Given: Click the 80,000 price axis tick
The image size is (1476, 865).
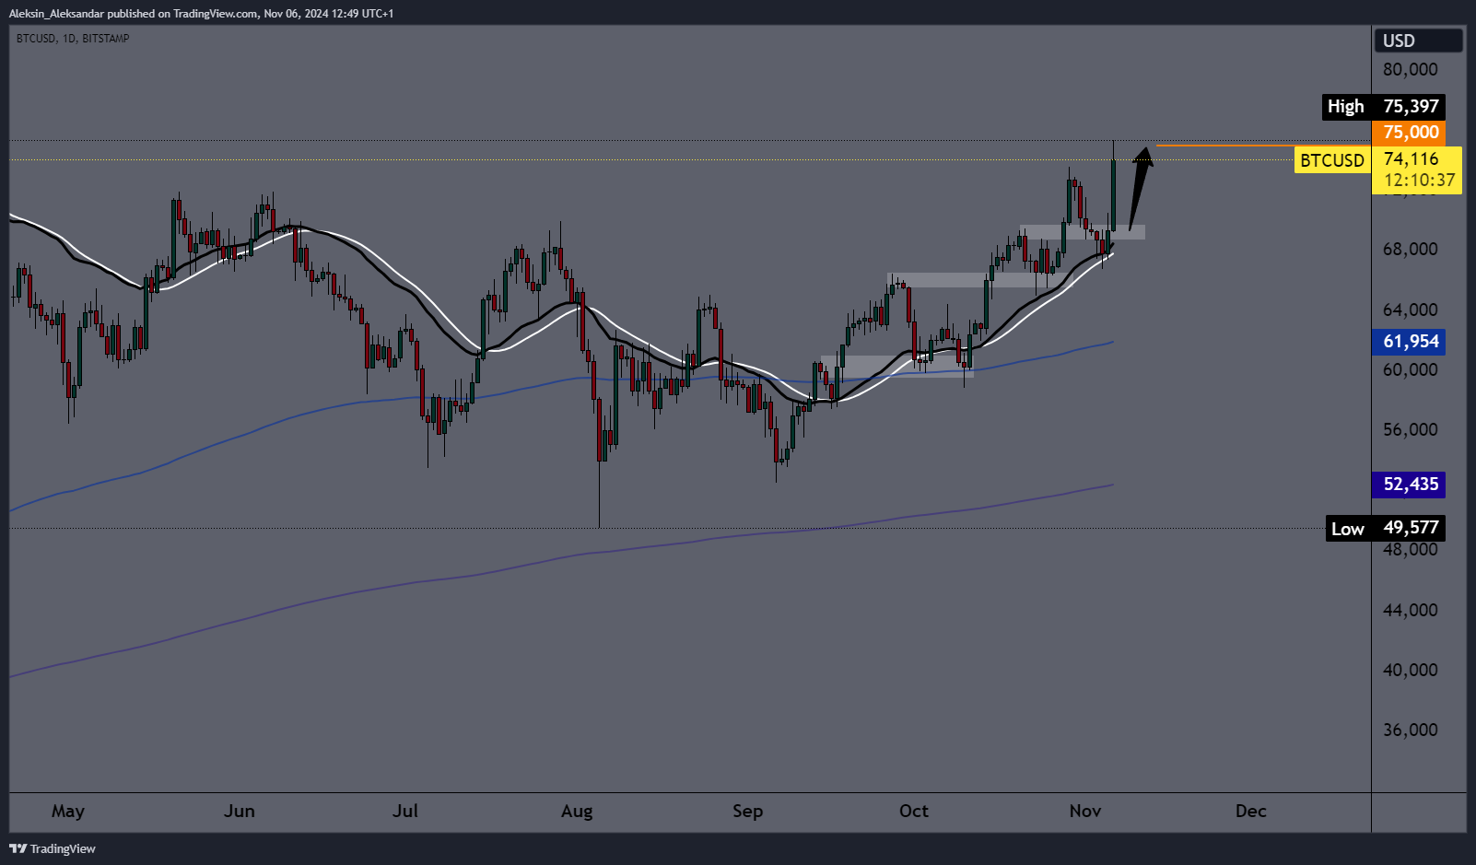Looking at the screenshot, I should tap(1410, 69).
